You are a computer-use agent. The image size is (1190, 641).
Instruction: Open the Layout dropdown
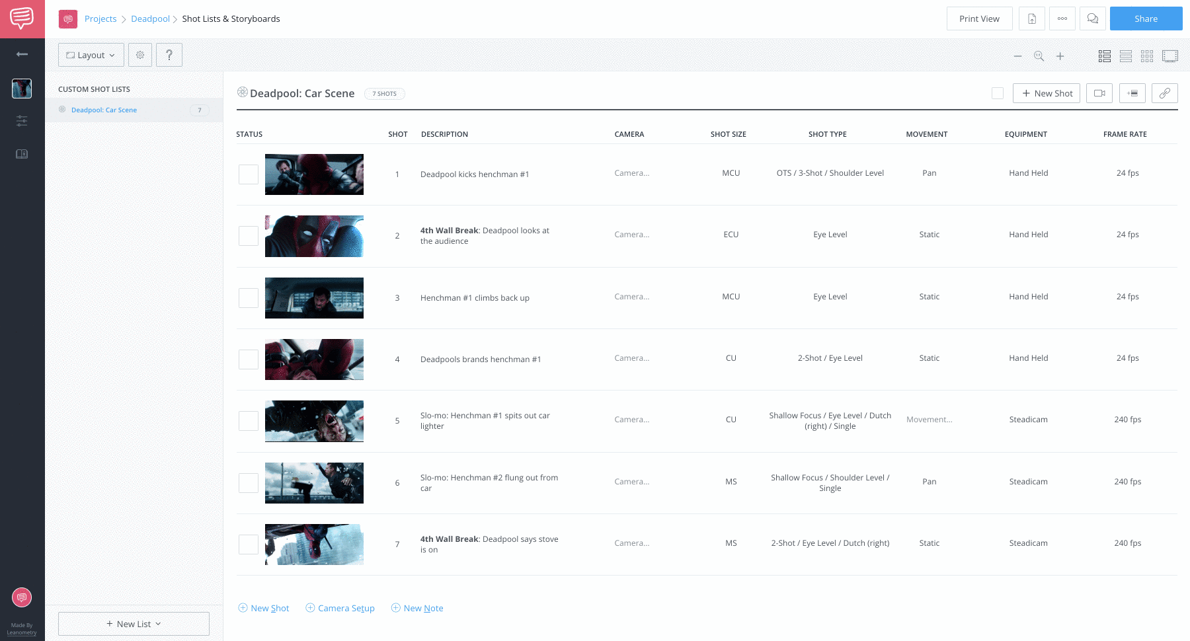[91, 55]
